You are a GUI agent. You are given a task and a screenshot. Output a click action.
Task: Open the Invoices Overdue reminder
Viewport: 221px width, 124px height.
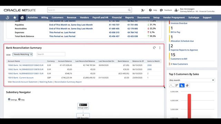[x=179, y=23]
